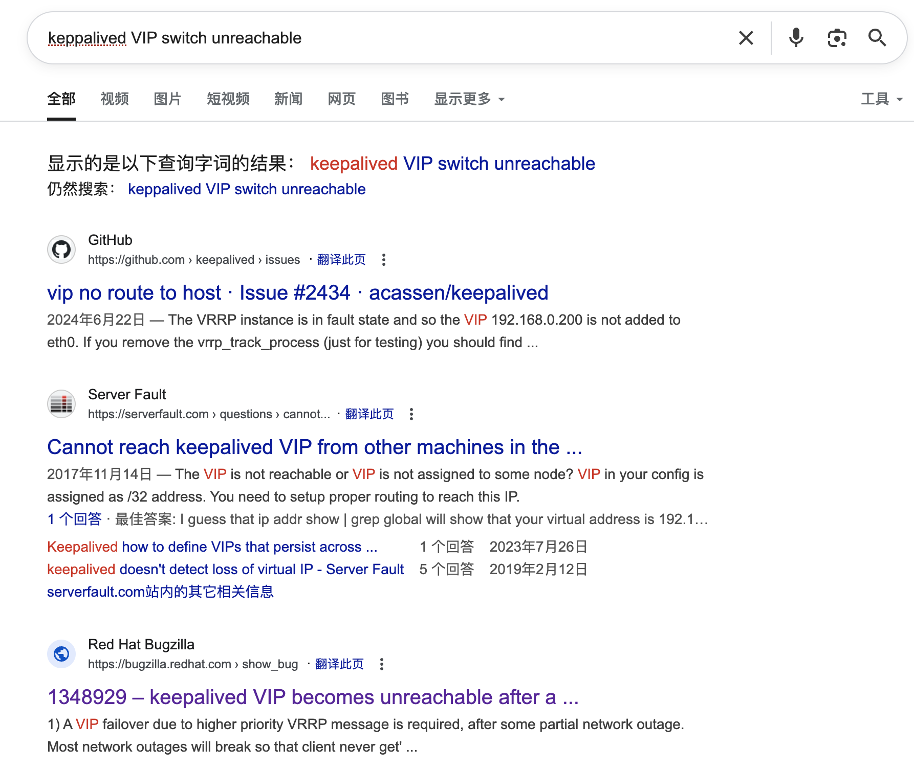Click the serverfault.com › questions URL breadcrumb
Screen dimensions: 914x770
coord(209,414)
